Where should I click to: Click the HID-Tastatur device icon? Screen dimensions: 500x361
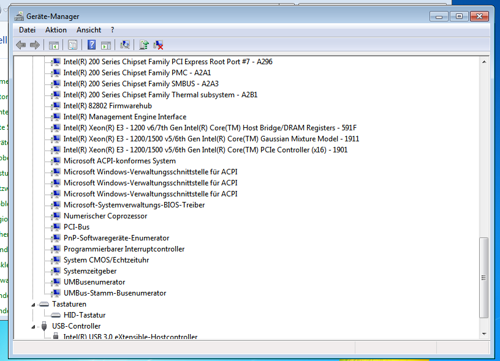(56, 315)
